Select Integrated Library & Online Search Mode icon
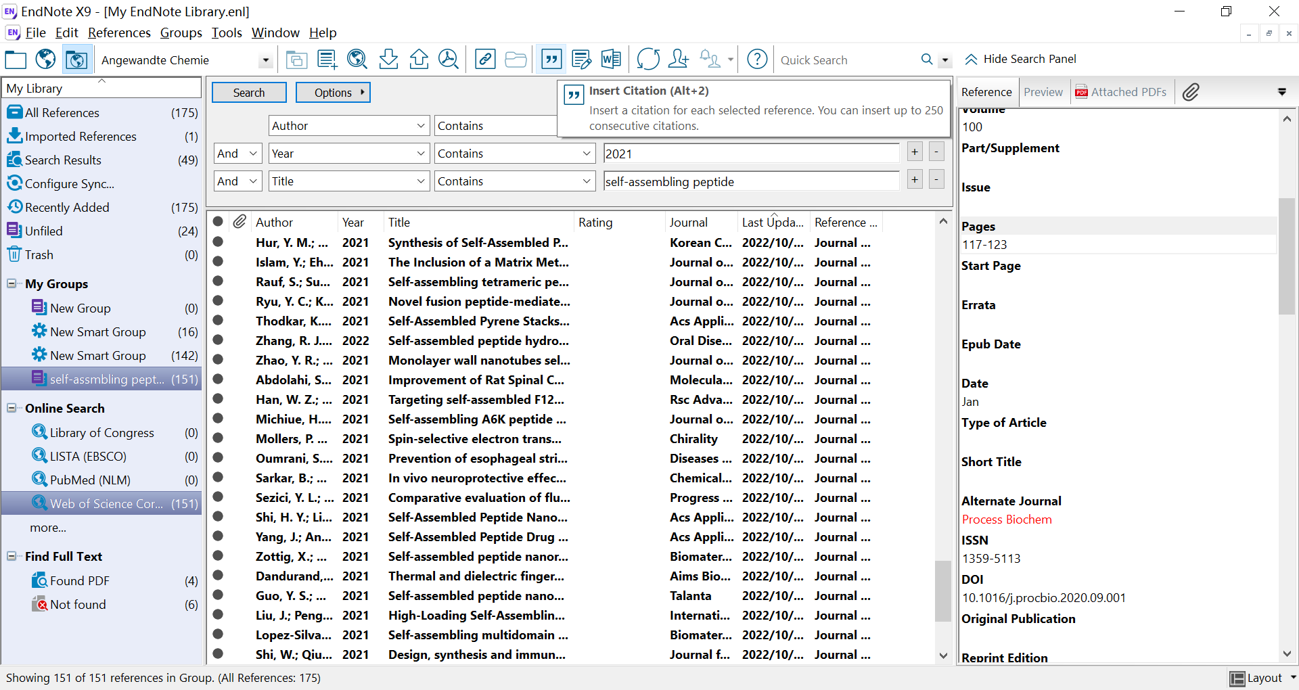The width and height of the screenshot is (1299, 690). click(76, 60)
